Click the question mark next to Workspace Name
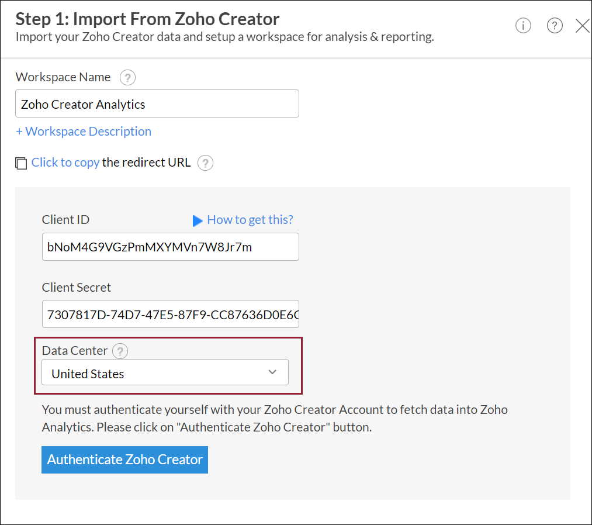The width and height of the screenshot is (592, 525). (x=127, y=77)
